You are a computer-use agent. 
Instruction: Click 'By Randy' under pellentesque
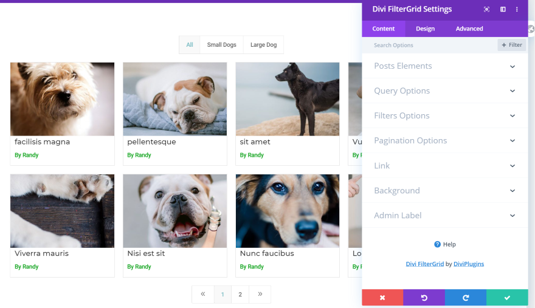click(139, 155)
